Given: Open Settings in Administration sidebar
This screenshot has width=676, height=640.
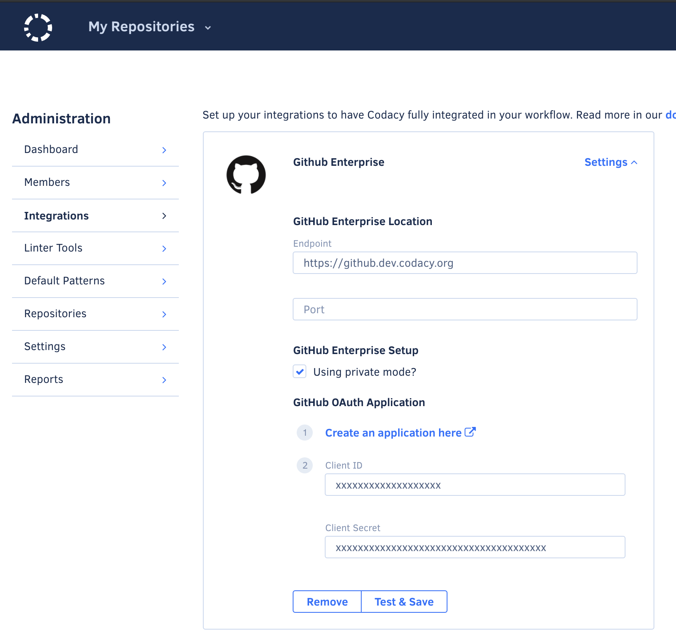Looking at the screenshot, I should [95, 347].
